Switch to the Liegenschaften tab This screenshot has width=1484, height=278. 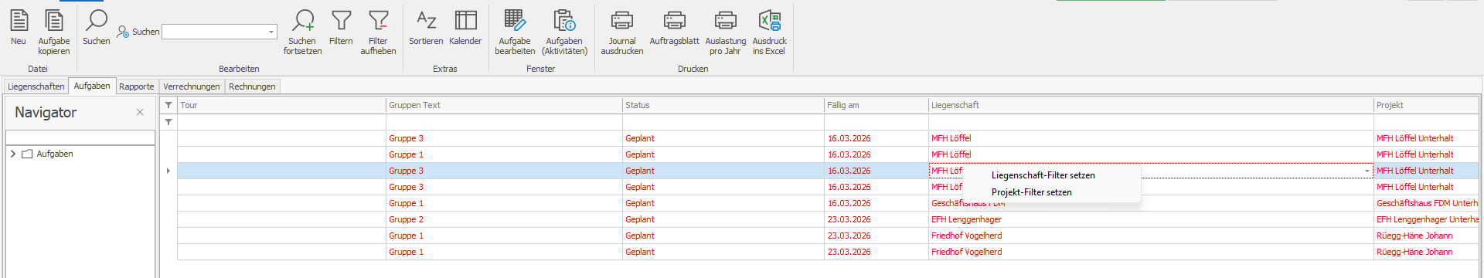[36, 86]
